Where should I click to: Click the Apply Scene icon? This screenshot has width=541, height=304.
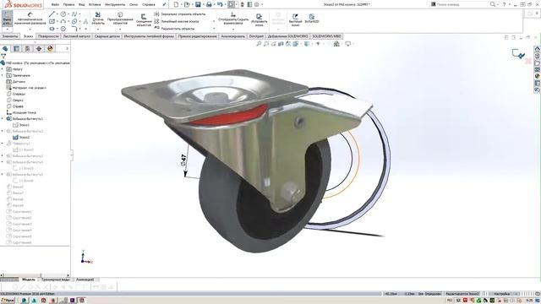[x=336, y=44]
